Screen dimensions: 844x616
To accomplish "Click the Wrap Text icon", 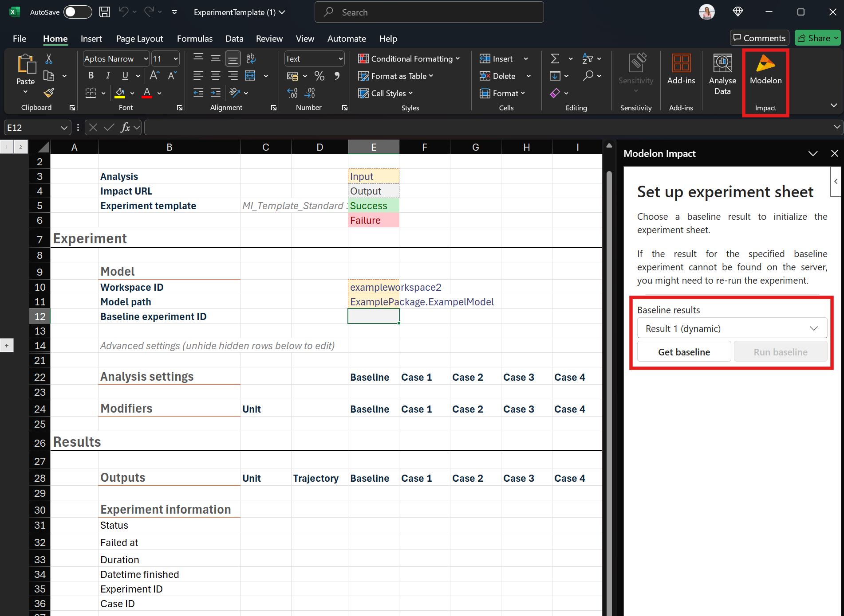I will [251, 58].
